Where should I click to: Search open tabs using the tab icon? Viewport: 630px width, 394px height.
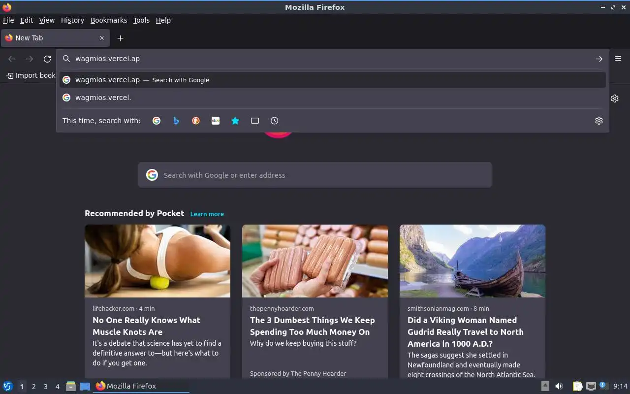coord(255,121)
